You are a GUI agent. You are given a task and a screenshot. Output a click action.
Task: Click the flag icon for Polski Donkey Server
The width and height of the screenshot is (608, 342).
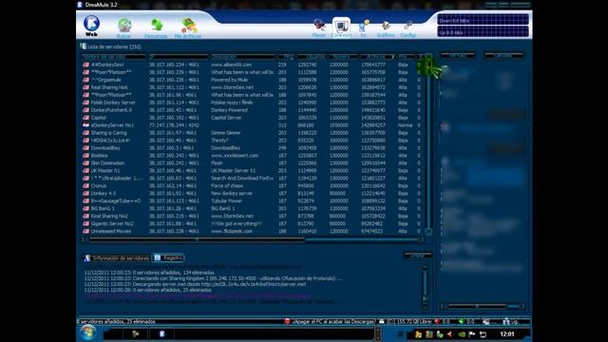[x=85, y=103]
